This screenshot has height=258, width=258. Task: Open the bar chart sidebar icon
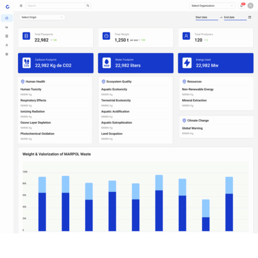(x=7, y=27)
